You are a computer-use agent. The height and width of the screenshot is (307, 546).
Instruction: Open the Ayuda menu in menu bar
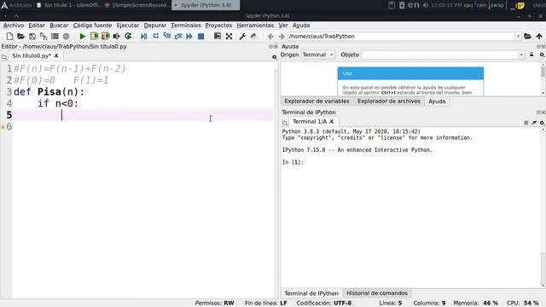[x=301, y=26]
